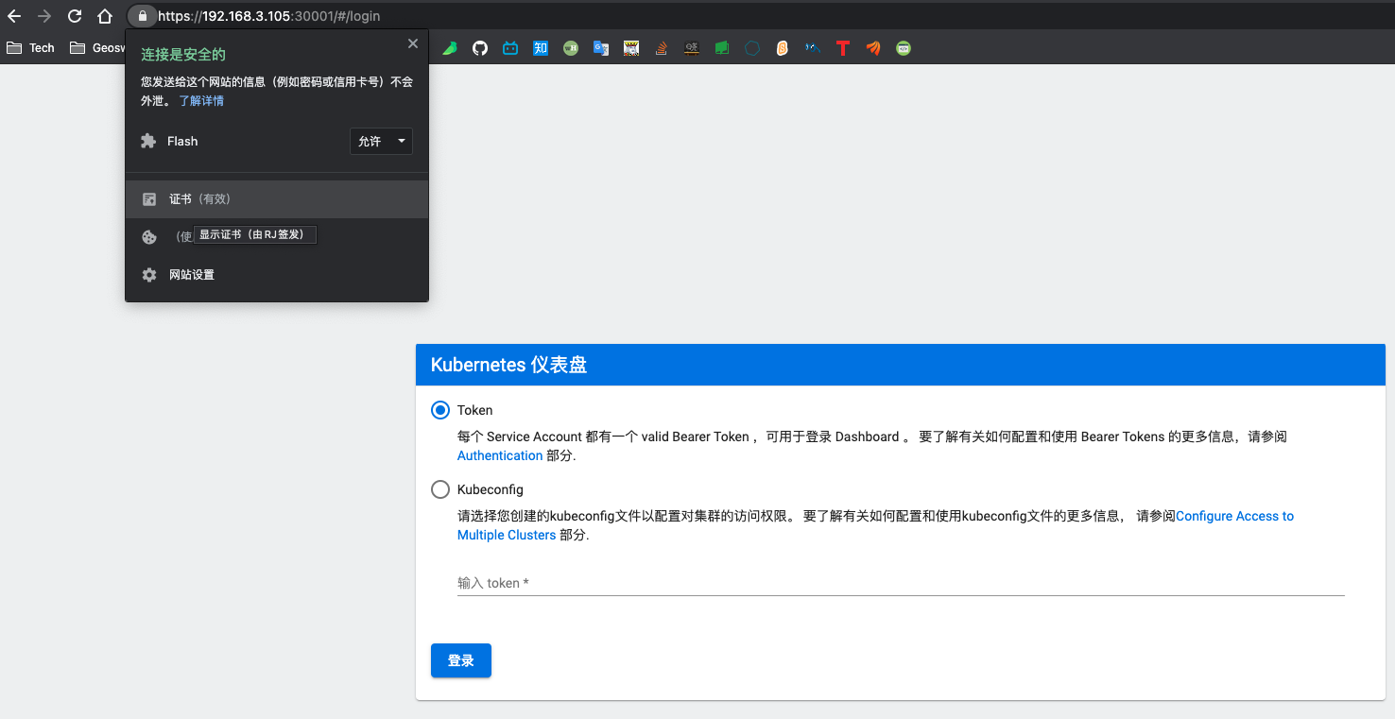Viewport: 1395px width, 719px height.
Task: Open the blue glasses bookmark icon
Action: 813,48
